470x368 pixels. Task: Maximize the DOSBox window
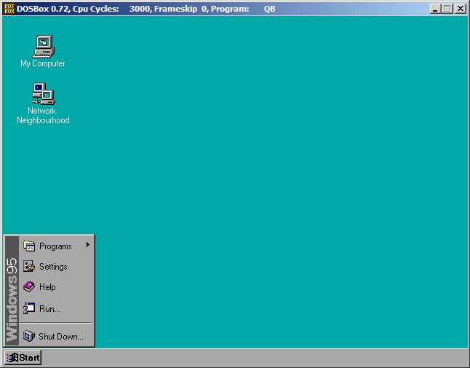(x=447, y=9)
